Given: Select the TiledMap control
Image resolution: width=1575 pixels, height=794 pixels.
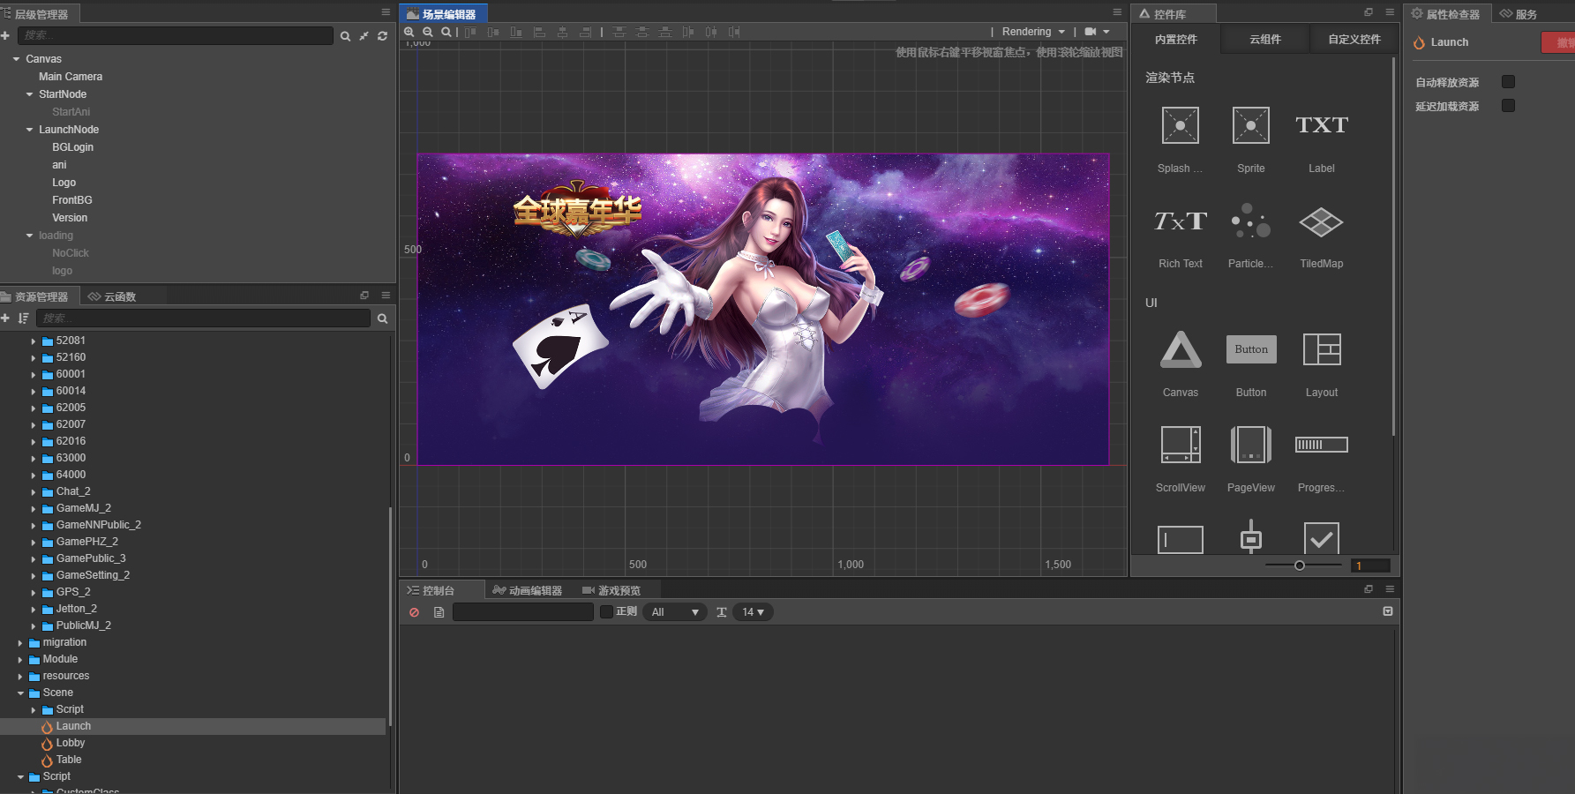Looking at the screenshot, I should pos(1322,222).
